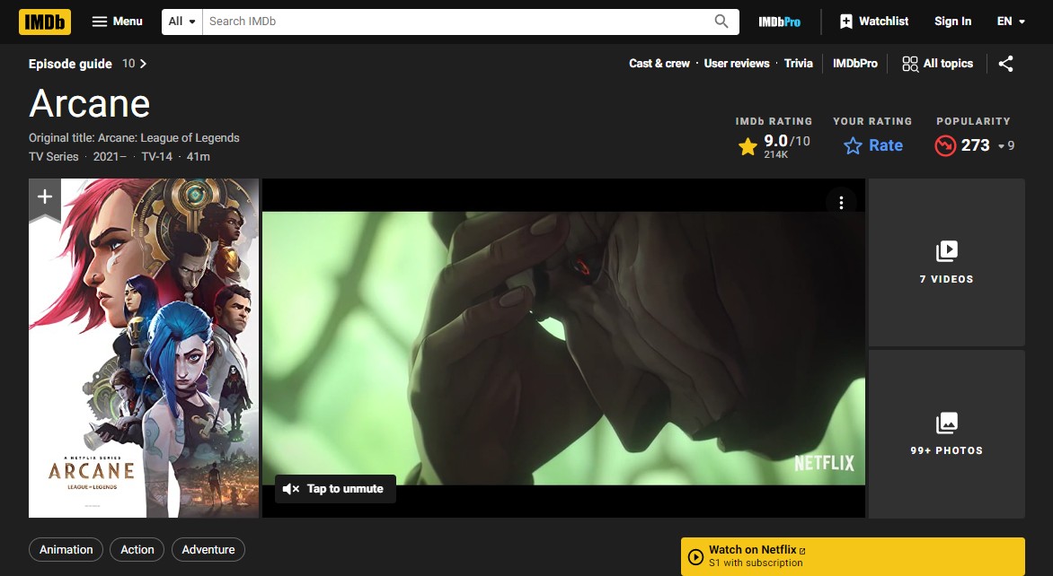Open the 99+ Photos gallery icon
This screenshot has height=576, width=1053.
tap(945, 423)
